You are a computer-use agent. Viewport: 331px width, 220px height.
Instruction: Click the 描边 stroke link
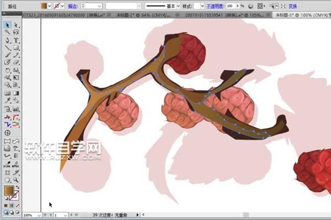pyautogui.click(x=73, y=6)
